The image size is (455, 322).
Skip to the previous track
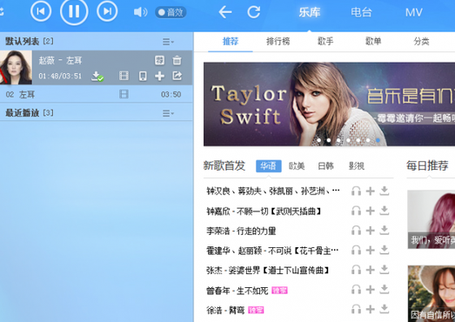pyautogui.click(x=41, y=11)
